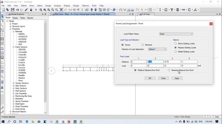Expand the Tendon Sections tree node
This screenshot has height=124, width=222.
pyautogui.click(x=14, y=83)
